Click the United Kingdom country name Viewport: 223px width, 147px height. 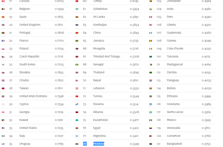(30, 25)
